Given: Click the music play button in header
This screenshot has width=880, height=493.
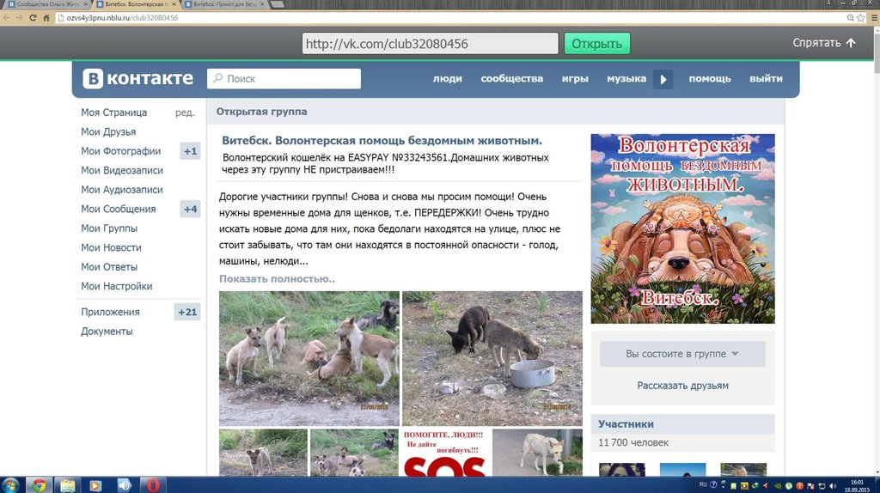Looking at the screenshot, I should tap(663, 79).
